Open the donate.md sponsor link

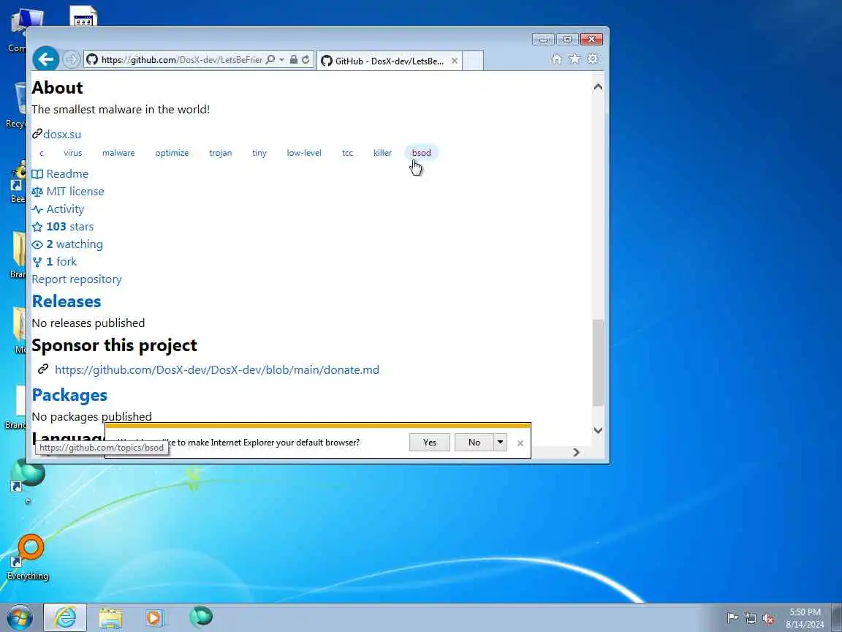tap(217, 369)
